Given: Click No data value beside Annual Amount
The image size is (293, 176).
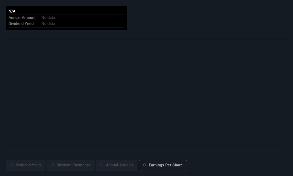Looking at the screenshot, I should coord(48,17).
